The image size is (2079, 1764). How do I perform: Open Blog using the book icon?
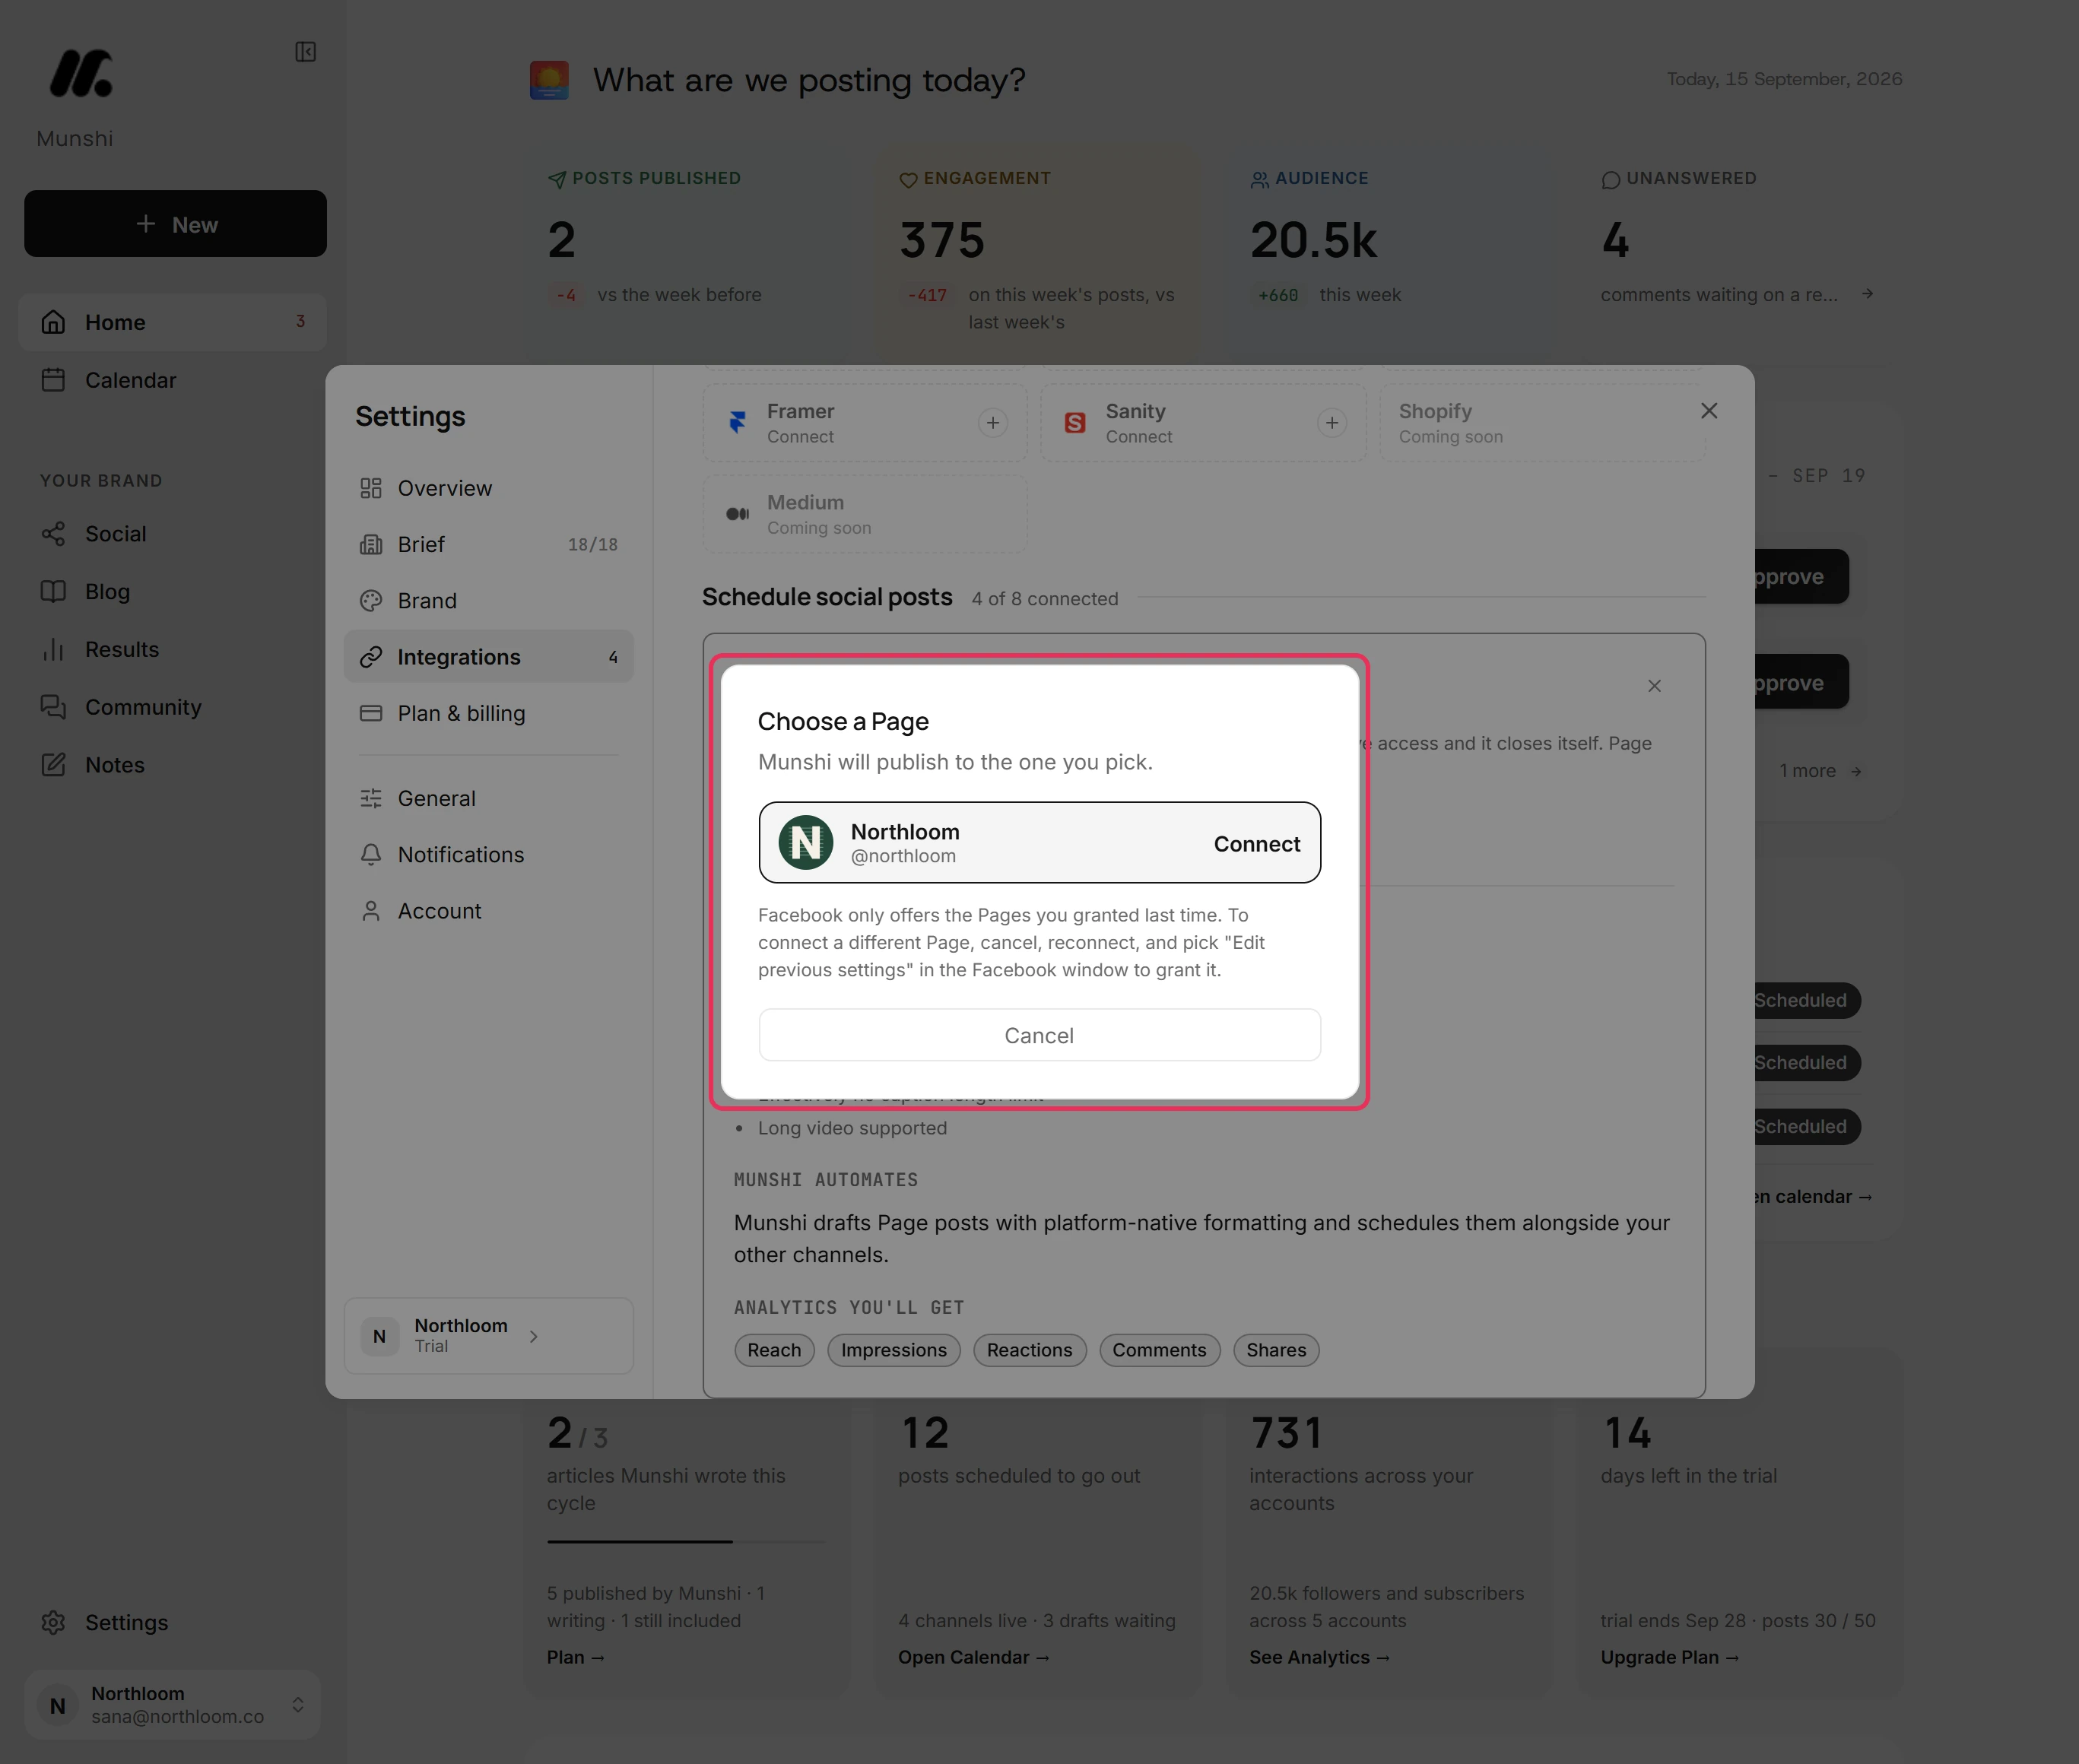click(53, 592)
